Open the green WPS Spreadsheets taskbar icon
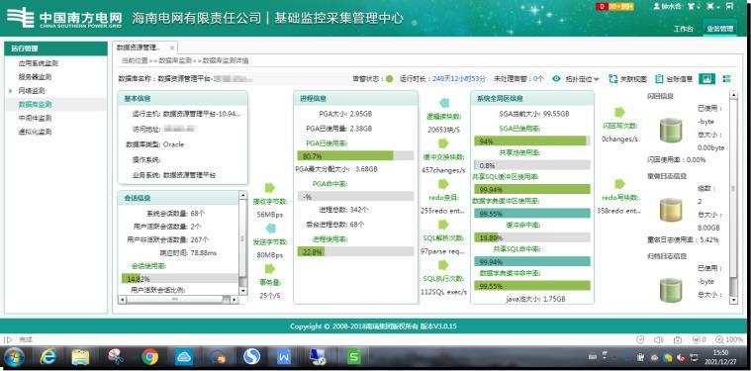Image resolution: width=751 pixels, height=371 pixels. 354,356
